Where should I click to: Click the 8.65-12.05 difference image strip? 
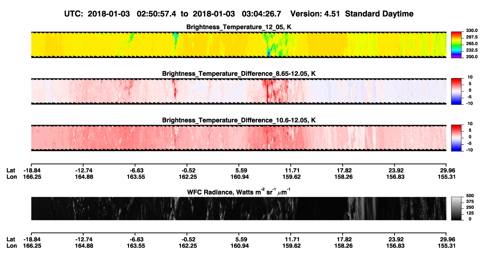[238, 91]
